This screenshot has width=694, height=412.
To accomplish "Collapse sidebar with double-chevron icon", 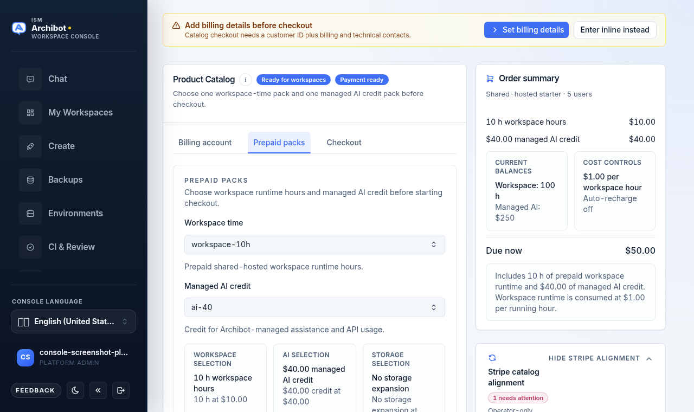I will [98, 390].
